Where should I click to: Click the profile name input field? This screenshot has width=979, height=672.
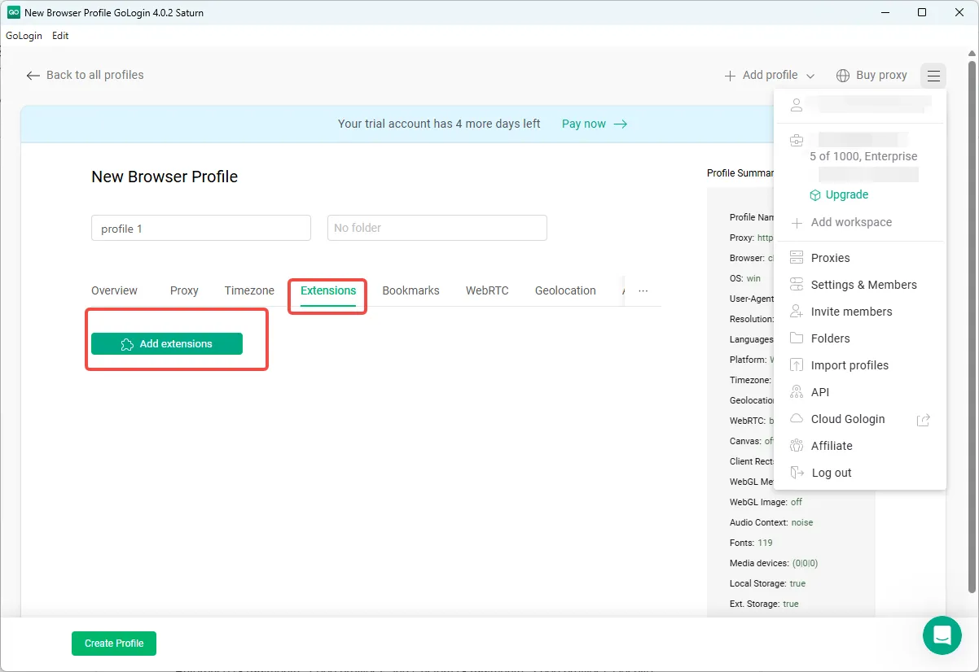click(x=200, y=229)
